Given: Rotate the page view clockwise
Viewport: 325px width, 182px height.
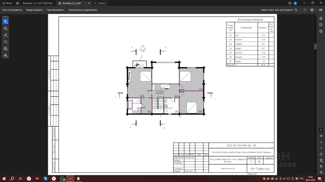Looking at the screenshot, I should [321, 154].
